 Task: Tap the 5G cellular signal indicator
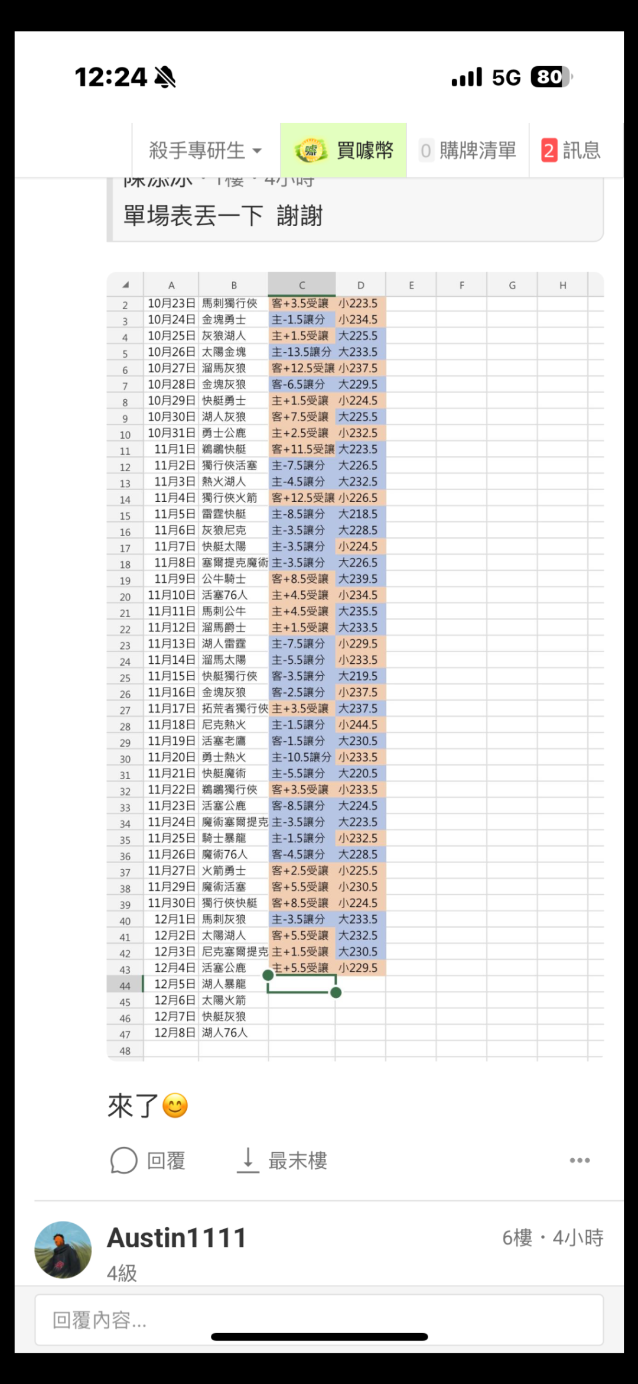coord(506,77)
